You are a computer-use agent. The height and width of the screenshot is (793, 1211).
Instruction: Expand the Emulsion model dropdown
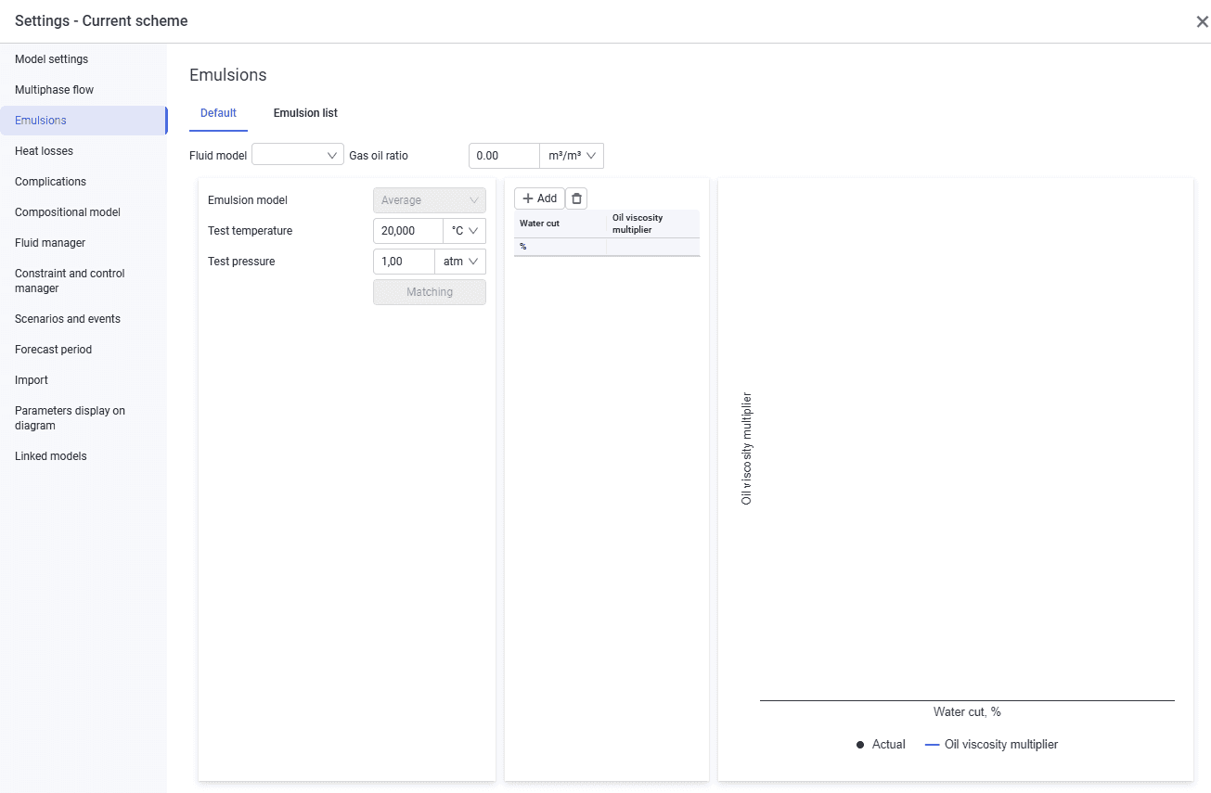point(430,200)
